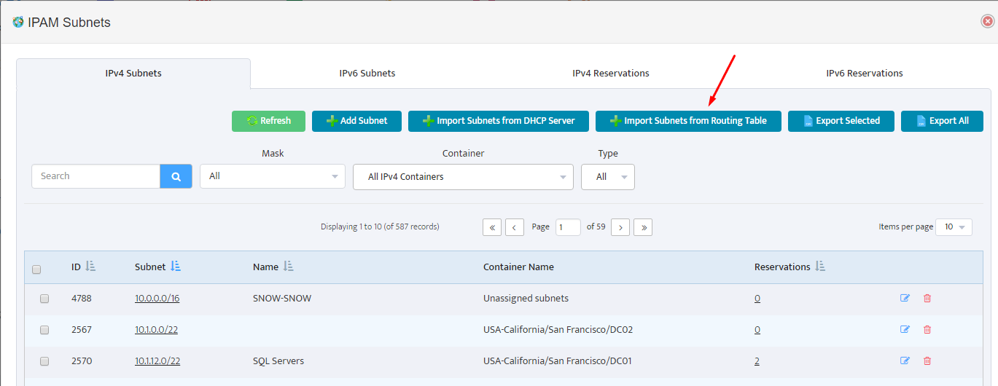Click the Search input field
The image size is (998, 386).
pos(95,176)
